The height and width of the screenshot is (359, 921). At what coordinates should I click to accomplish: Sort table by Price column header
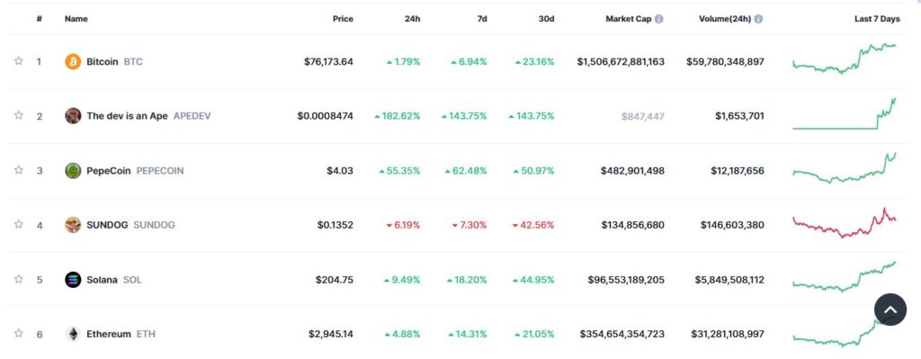click(343, 19)
